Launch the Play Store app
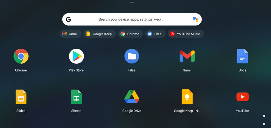 pos(76,56)
